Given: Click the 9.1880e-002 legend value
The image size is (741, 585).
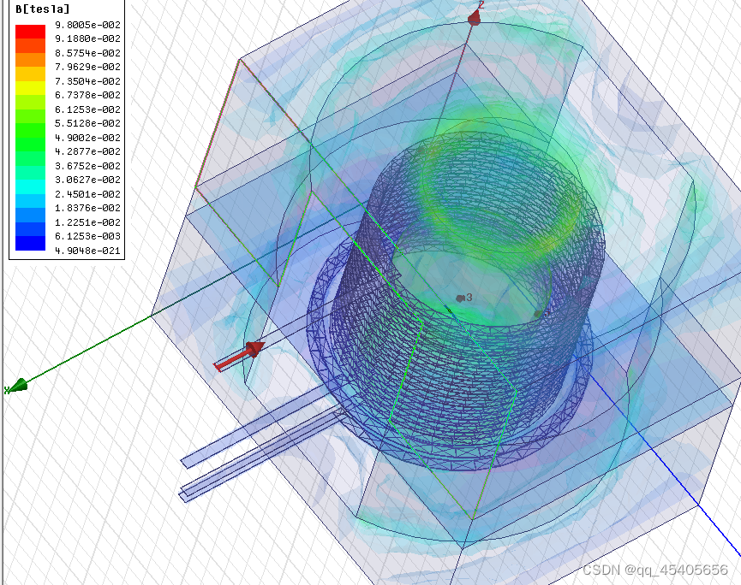Looking at the screenshot, I should click(x=87, y=38).
